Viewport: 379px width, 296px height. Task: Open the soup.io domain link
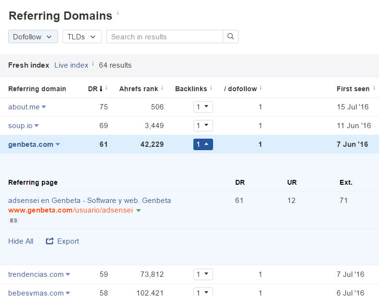20,126
